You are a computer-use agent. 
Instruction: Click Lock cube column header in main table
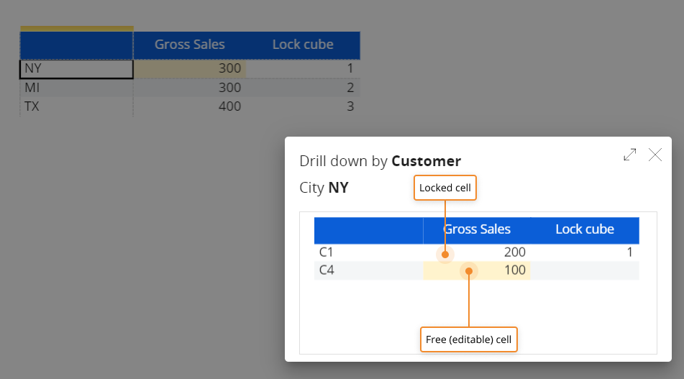pyautogui.click(x=303, y=45)
